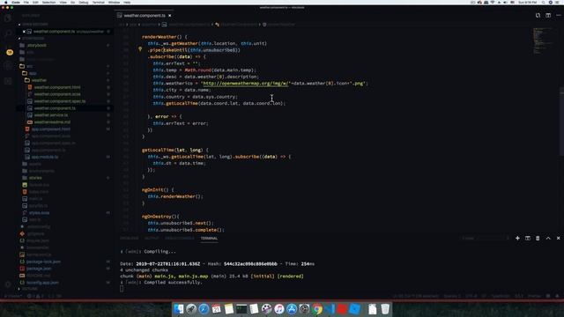Launch Safari from the Dock
Screen dimensions: 564x317
(204, 309)
